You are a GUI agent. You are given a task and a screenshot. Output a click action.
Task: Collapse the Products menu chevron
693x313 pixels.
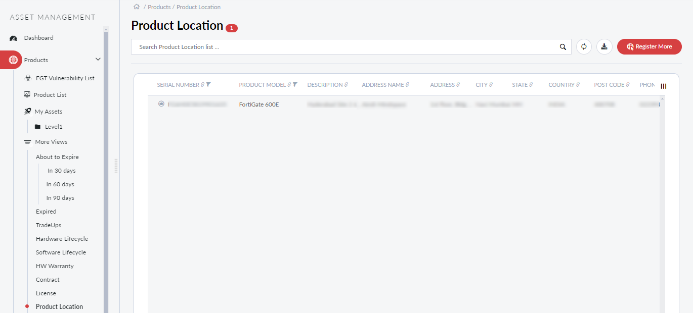[x=98, y=59]
